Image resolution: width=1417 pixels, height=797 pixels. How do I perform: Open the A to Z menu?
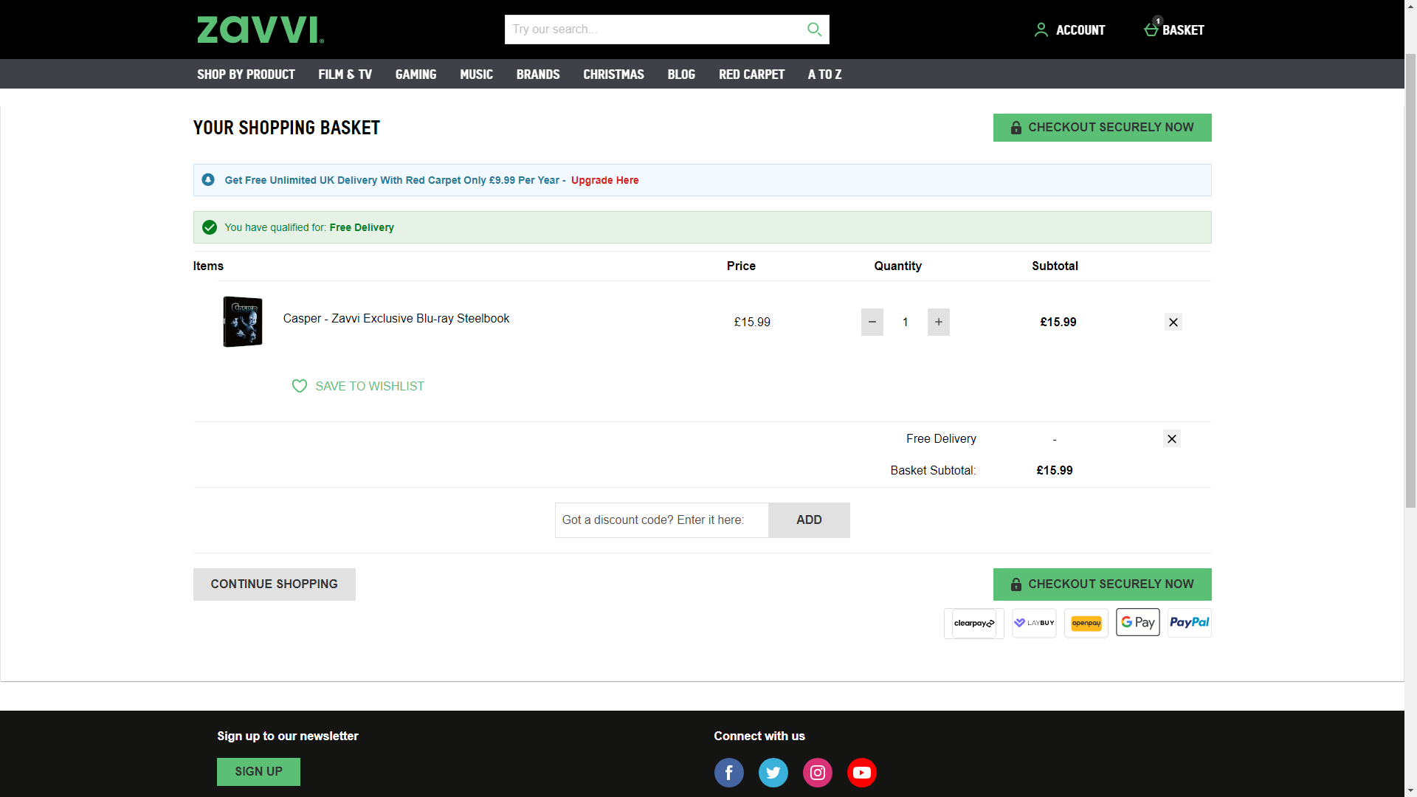pos(824,74)
